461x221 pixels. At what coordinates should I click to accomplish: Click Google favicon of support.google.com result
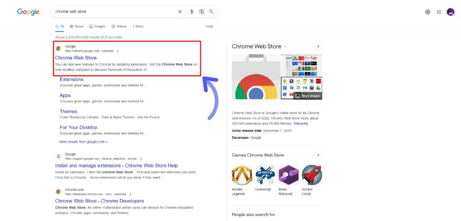point(59,156)
